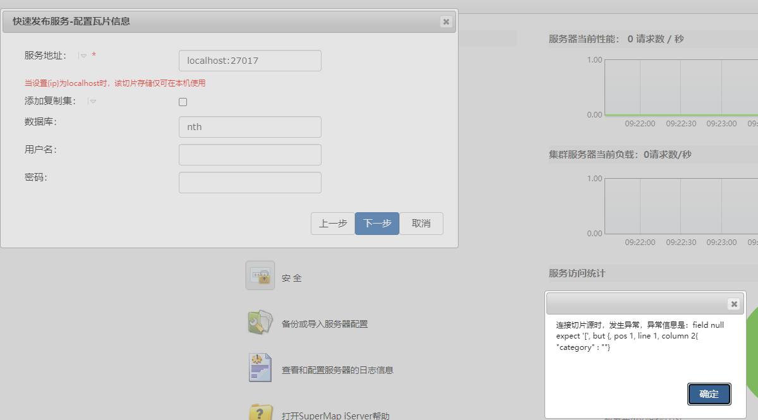Open the 查看和配置服务器的日志信息 link
The width and height of the screenshot is (758, 420).
point(337,370)
